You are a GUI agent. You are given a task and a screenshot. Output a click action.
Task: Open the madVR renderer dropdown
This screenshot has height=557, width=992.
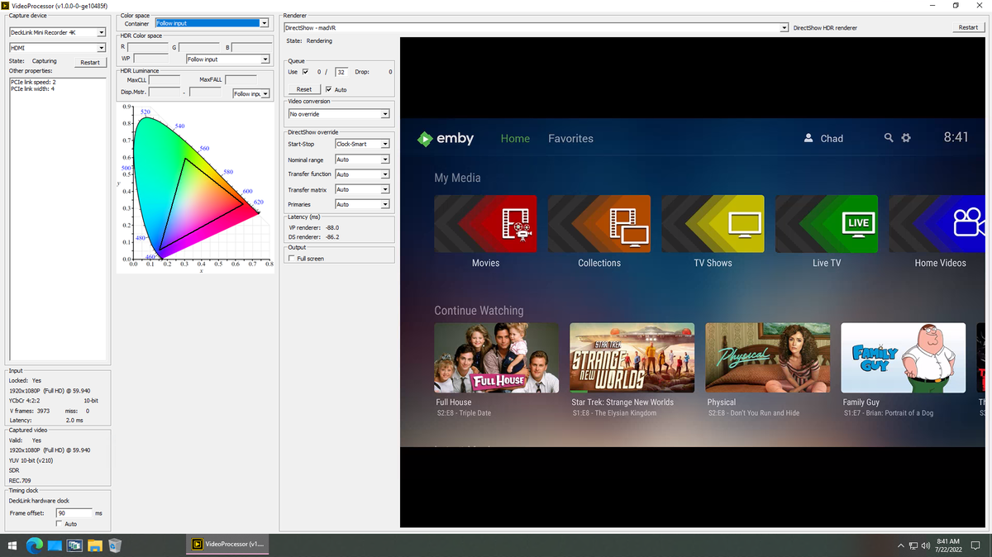coord(784,27)
